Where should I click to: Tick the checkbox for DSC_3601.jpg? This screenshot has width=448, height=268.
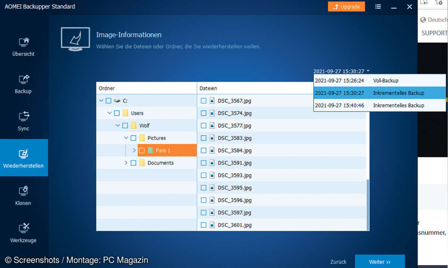[203, 225]
